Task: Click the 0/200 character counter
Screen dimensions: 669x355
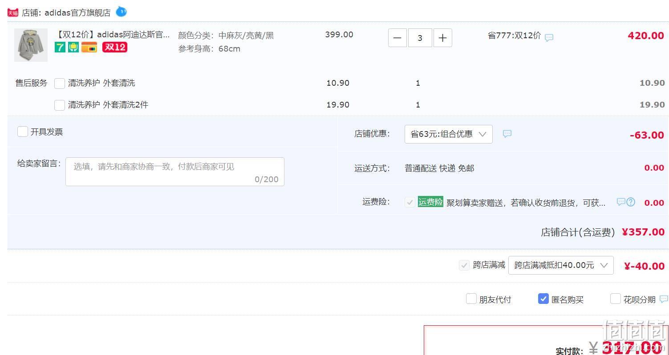Action: pyautogui.click(x=267, y=179)
